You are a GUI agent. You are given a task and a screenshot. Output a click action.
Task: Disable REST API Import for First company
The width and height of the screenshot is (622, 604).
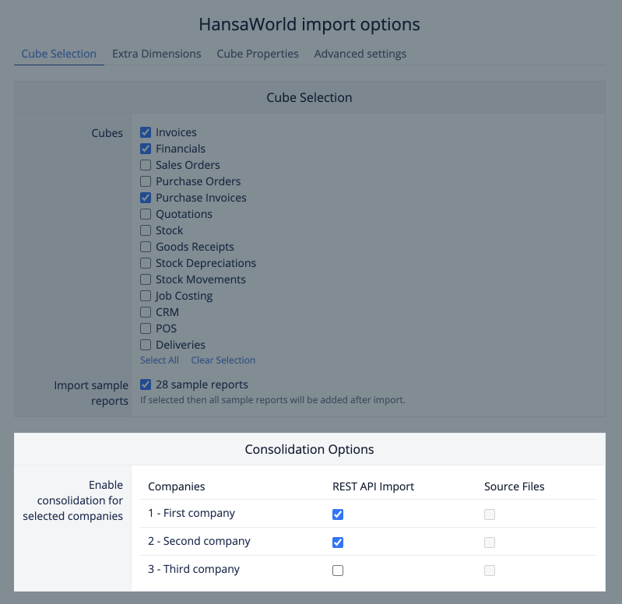pyautogui.click(x=338, y=514)
